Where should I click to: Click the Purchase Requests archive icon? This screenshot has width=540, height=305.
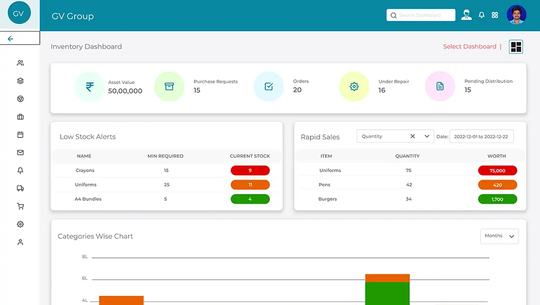(169, 87)
